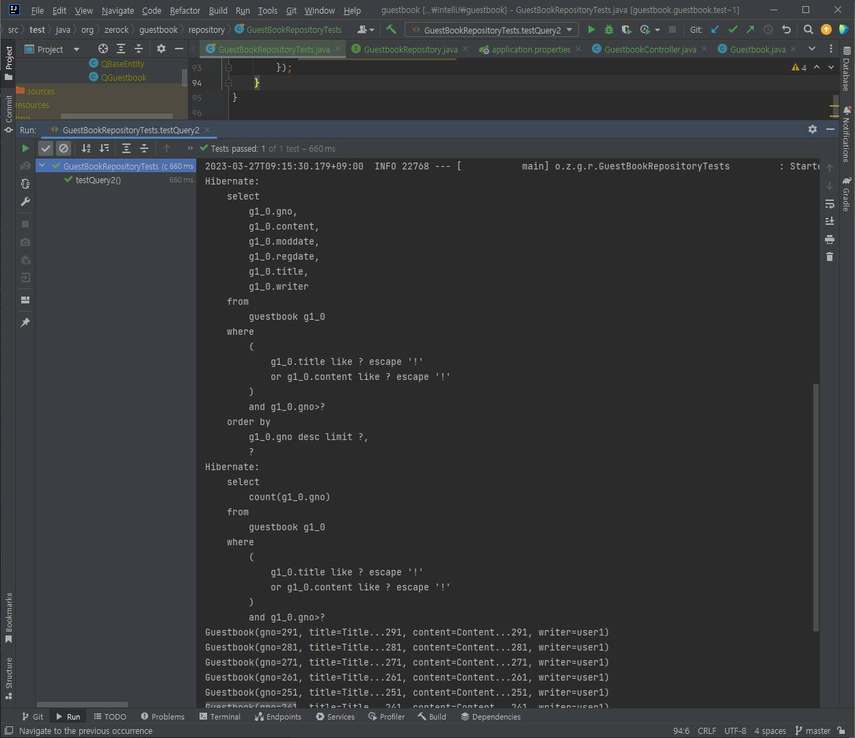Click the orange IDE update icon

tap(826, 29)
